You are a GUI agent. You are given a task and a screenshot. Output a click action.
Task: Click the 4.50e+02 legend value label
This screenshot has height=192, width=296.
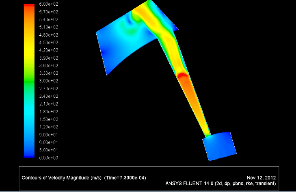click(x=48, y=43)
